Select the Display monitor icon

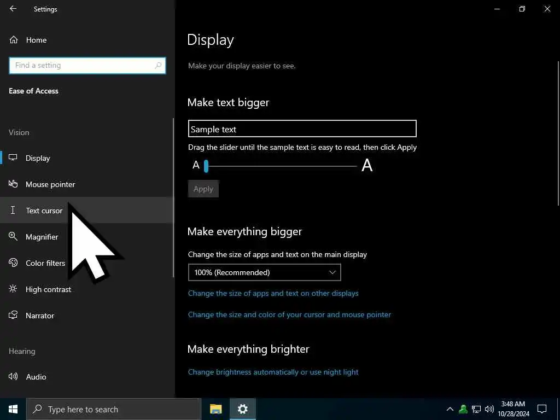(13, 157)
